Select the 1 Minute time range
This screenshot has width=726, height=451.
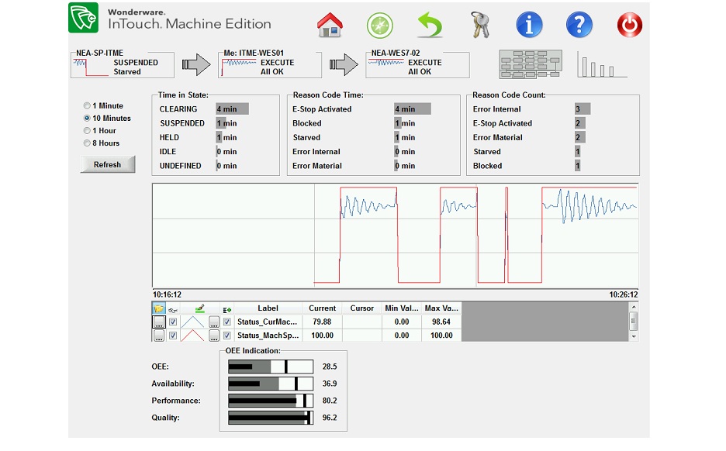click(87, 106)
